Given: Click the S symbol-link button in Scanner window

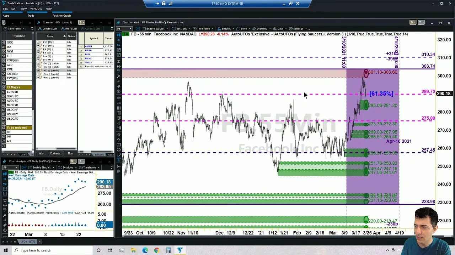Looking at the screenshot, I should pos(82,22).
